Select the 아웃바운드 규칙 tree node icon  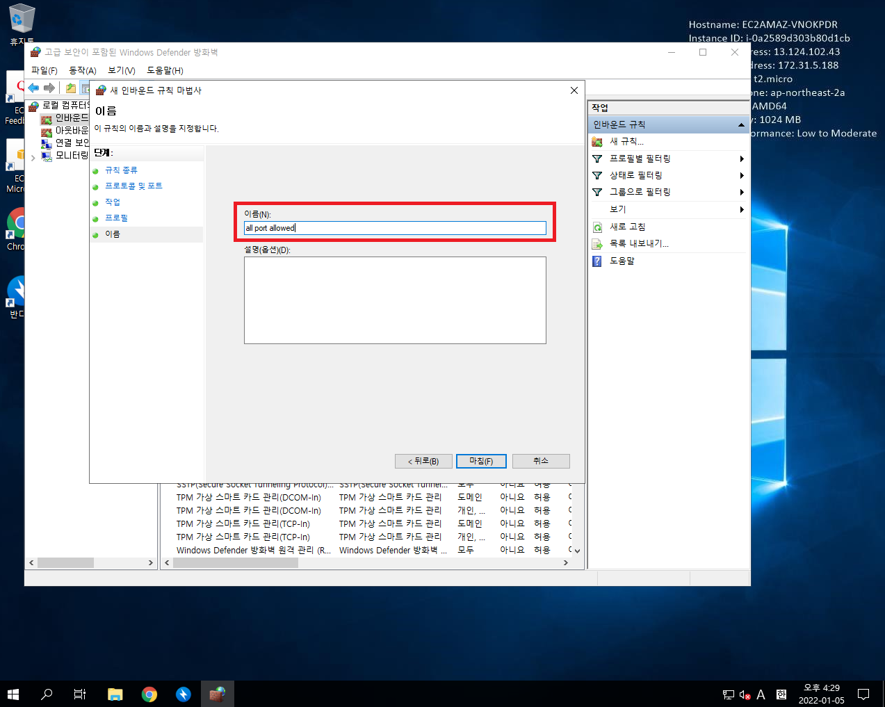point(47,131)
